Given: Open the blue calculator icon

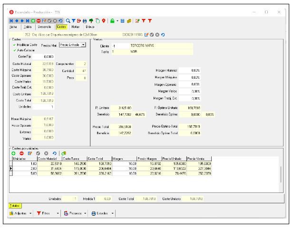Looking at the screenshot, I should (x=122, y=21).
